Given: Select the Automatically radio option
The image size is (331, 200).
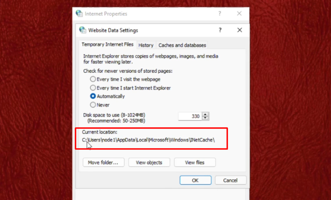Looking at the screenshot, I should 107,97.
